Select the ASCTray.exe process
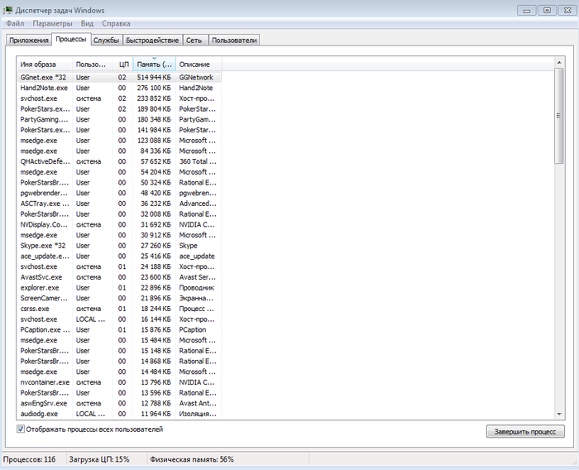This screenshot has height=470, width=579. point(119,204)
